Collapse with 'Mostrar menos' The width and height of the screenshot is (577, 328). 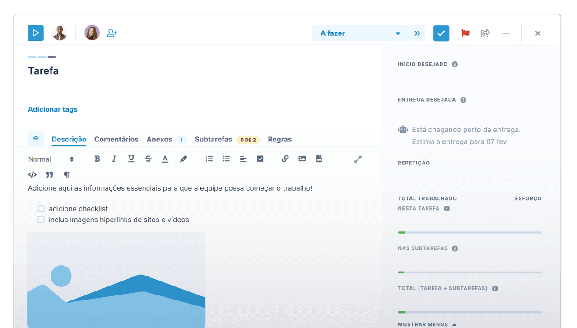point(427,324)
